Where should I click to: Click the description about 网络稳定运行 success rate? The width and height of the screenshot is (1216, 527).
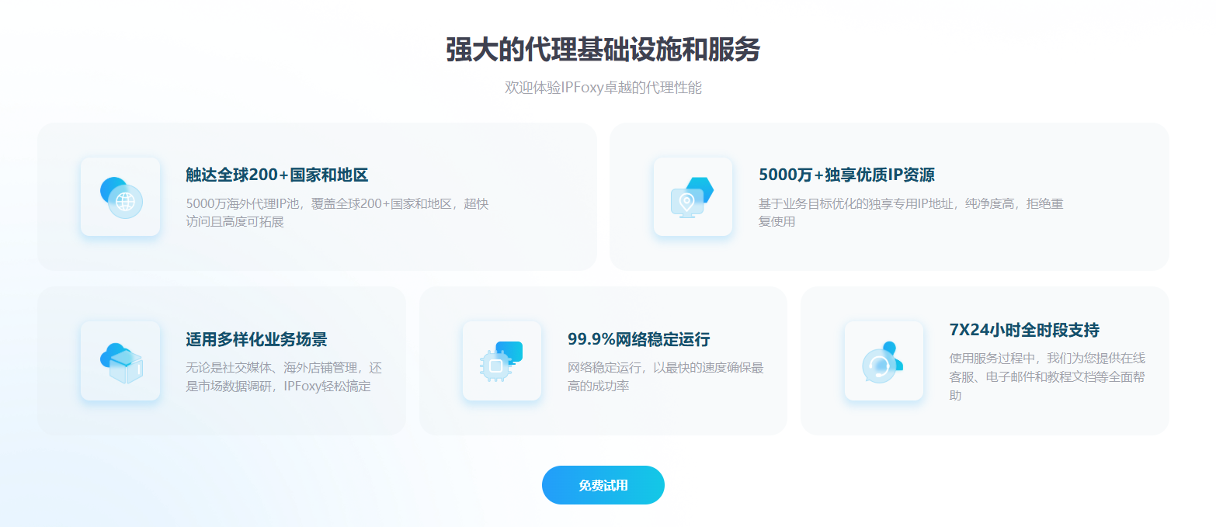[665, 376]
